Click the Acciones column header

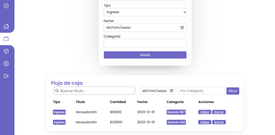click(206, 102)
